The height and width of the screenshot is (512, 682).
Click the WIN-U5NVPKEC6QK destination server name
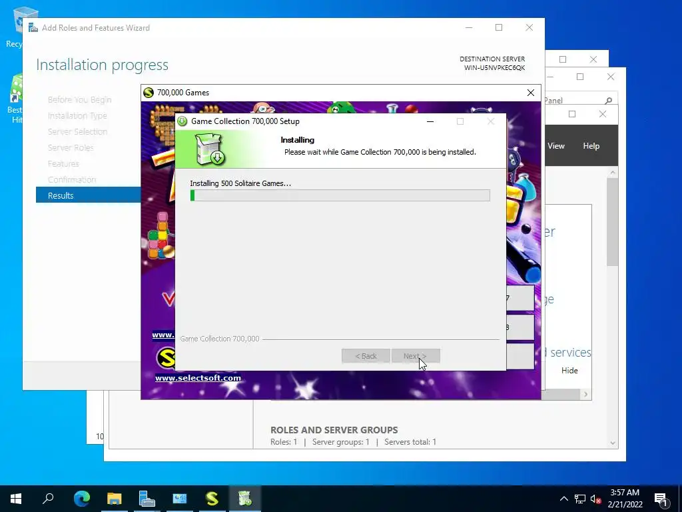pos(494,67)
